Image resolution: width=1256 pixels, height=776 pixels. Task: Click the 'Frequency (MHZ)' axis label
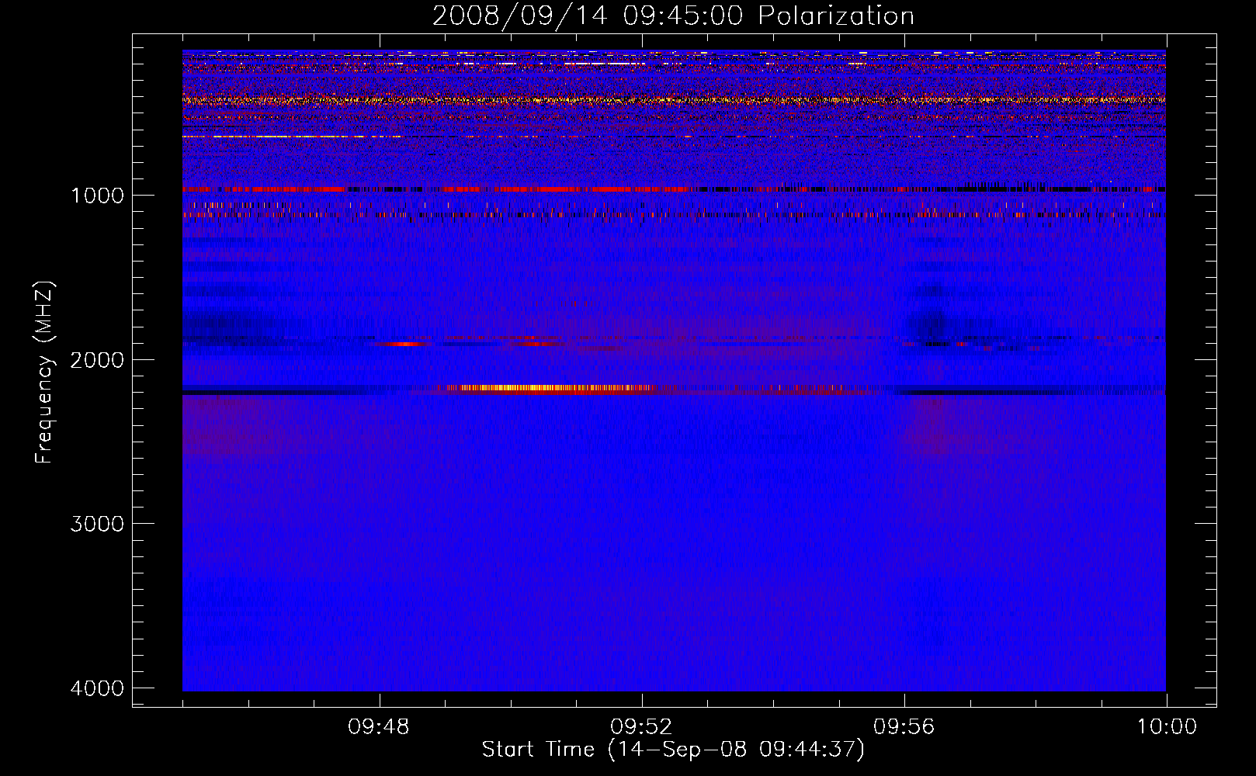click(44, 373)
